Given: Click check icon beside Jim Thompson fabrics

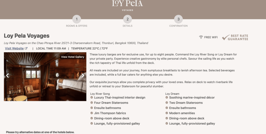Looking at the screenshot, I should click(92, 113).
